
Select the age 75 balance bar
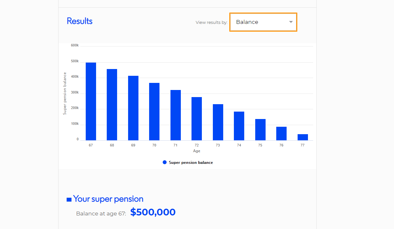[260, 130]
